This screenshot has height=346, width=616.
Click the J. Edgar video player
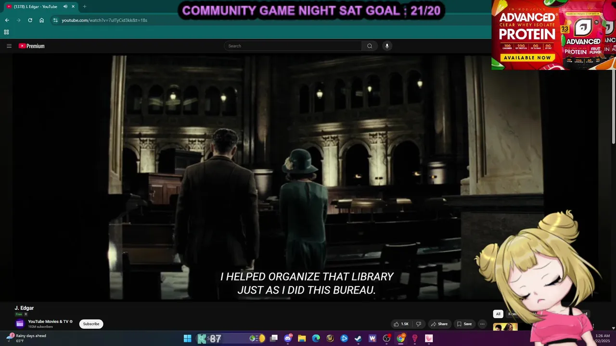pos(306,178)
